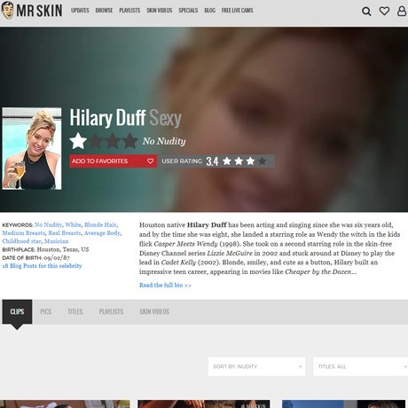Open the user account icon
The width and height of the screenshot is (408, 408).
pos(402,11)
